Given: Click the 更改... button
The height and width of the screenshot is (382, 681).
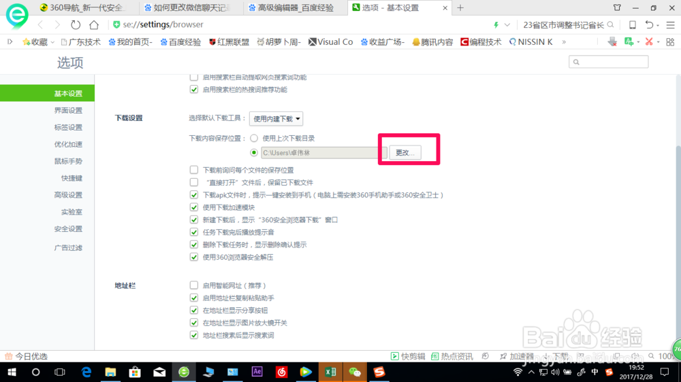Looking at the screenshot, I should tap(405, 153).
